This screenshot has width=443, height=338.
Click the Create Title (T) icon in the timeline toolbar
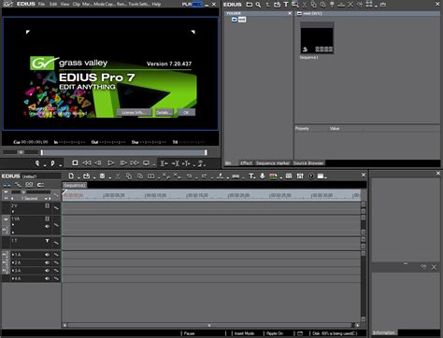pyautogui.click(x=251, y=176)
